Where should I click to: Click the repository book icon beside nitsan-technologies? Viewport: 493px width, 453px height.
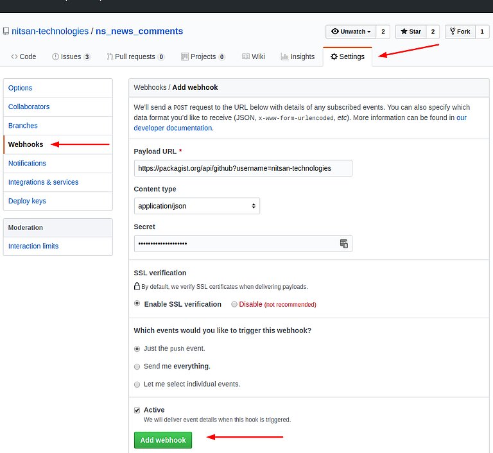click(6, 31)
